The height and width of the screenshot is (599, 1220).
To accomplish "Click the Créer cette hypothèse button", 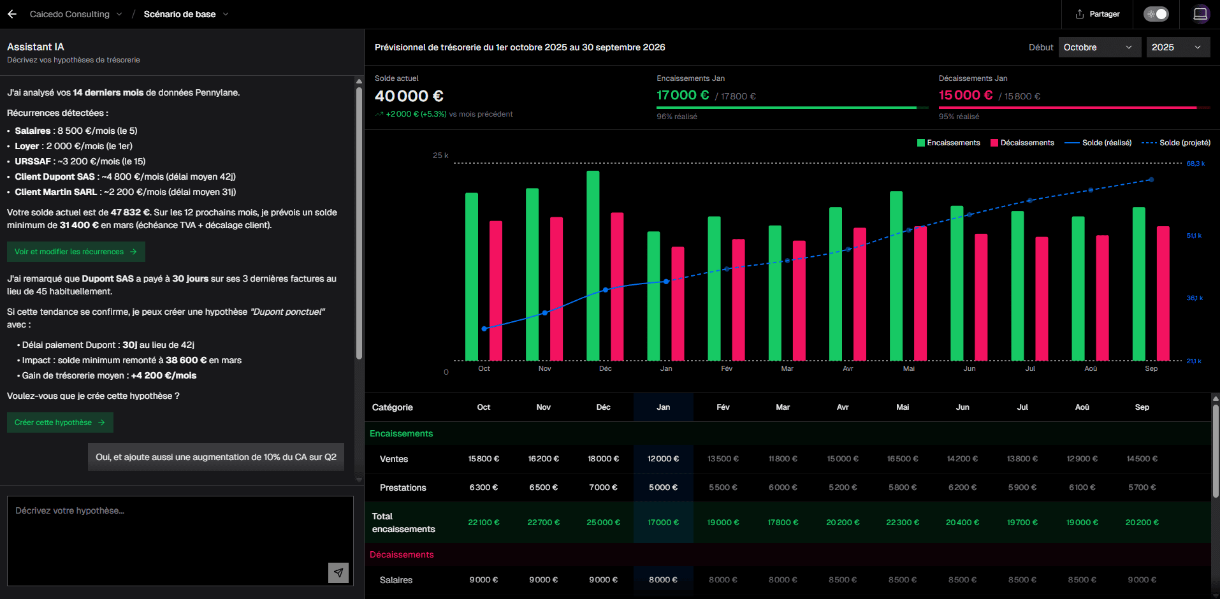I will click(59, 422).
